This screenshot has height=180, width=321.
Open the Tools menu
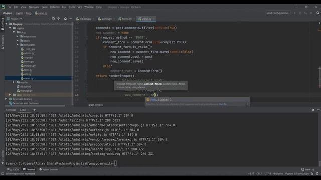point(72,7)
